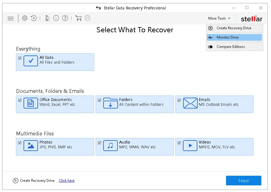
Task: Open application Settings via gear icon
Action: (25, 18)
